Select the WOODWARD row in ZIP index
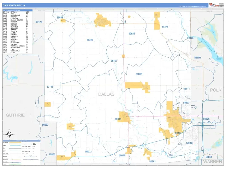The height and width of the screenshot is (169, 226). coord(16,48)
